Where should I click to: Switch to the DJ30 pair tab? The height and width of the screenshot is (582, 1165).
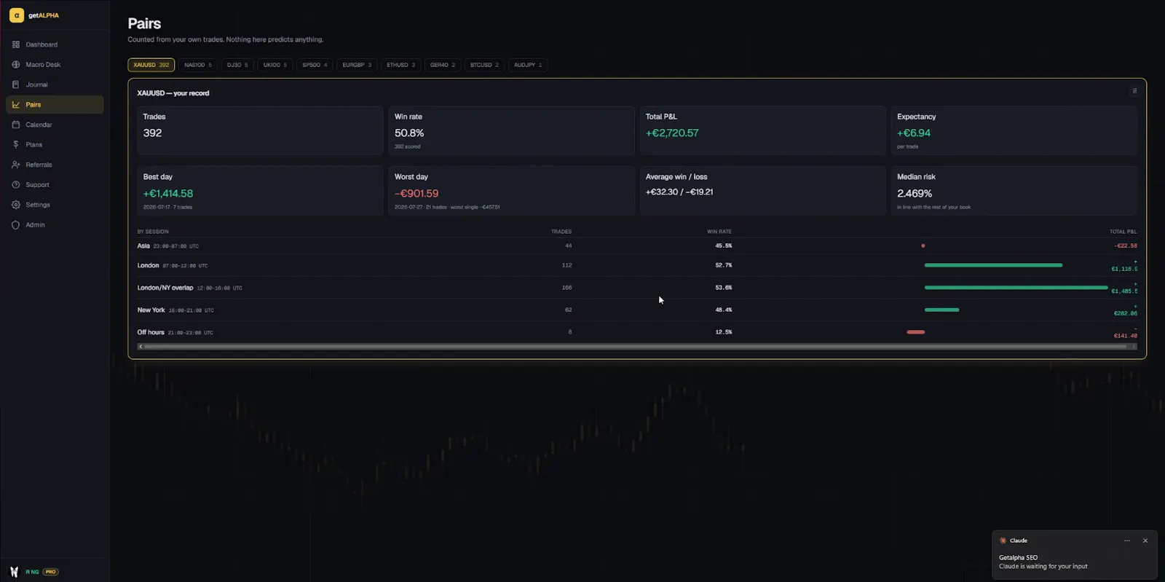237,65
